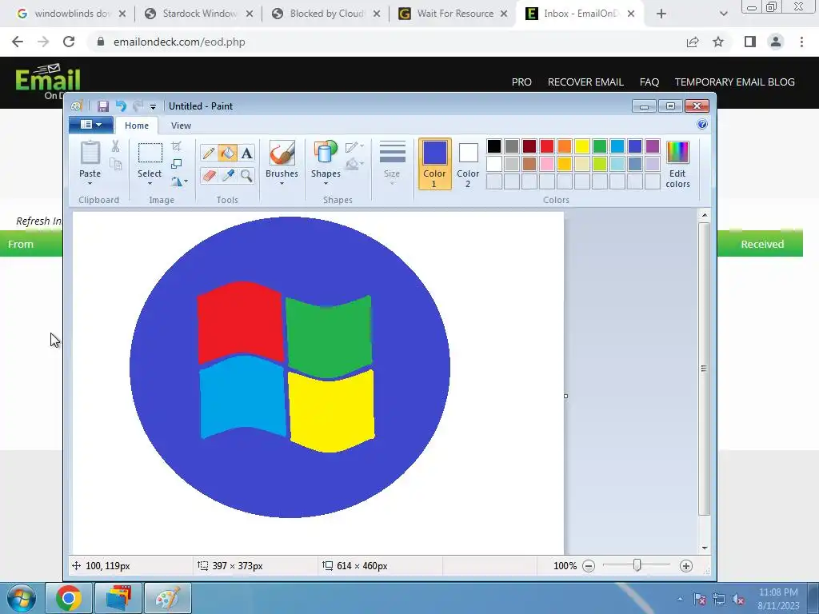
Task: Expand the Rotate or flip dropdown
Action: click(179, 181)
